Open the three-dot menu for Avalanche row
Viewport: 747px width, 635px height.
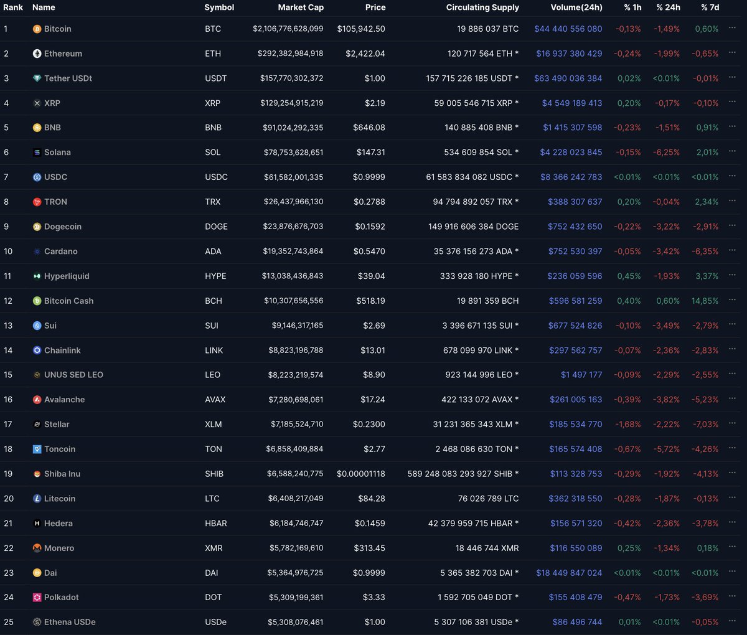732,398
